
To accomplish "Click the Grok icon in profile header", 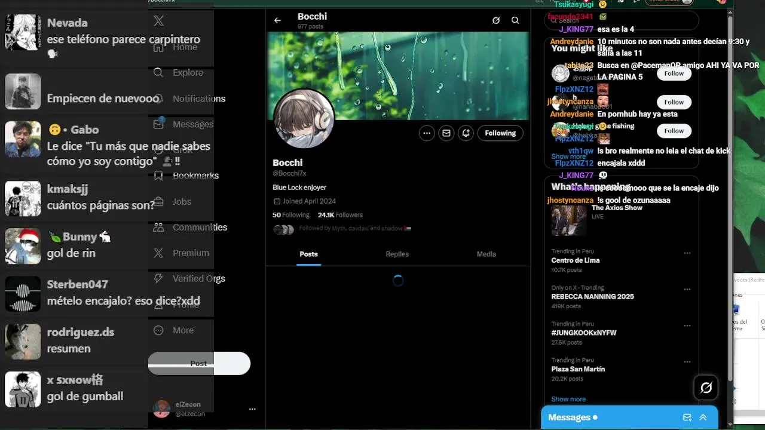I will 496,20.
